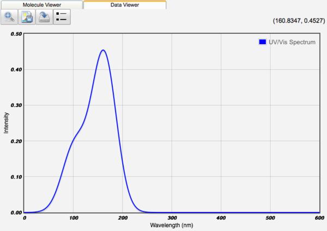Toggle the legend list icon

[62, 17]
